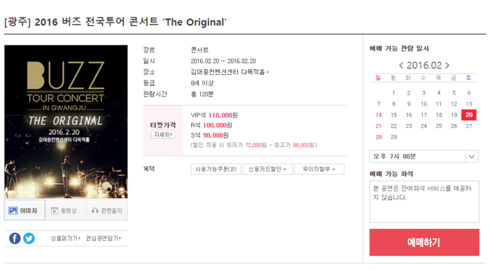Open 관련음악 headphone tab
This screenshot has height=271, width=490.
pos(107,210)
